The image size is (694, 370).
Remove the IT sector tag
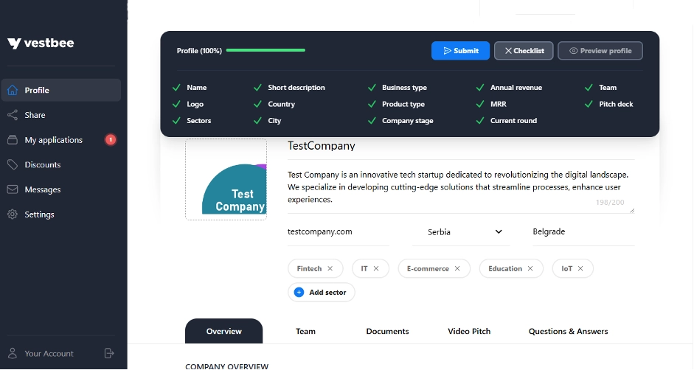pyautogui.click(x=376, y=268)
